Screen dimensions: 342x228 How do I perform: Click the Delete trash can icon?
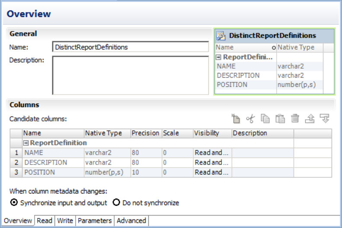[295, 119]
